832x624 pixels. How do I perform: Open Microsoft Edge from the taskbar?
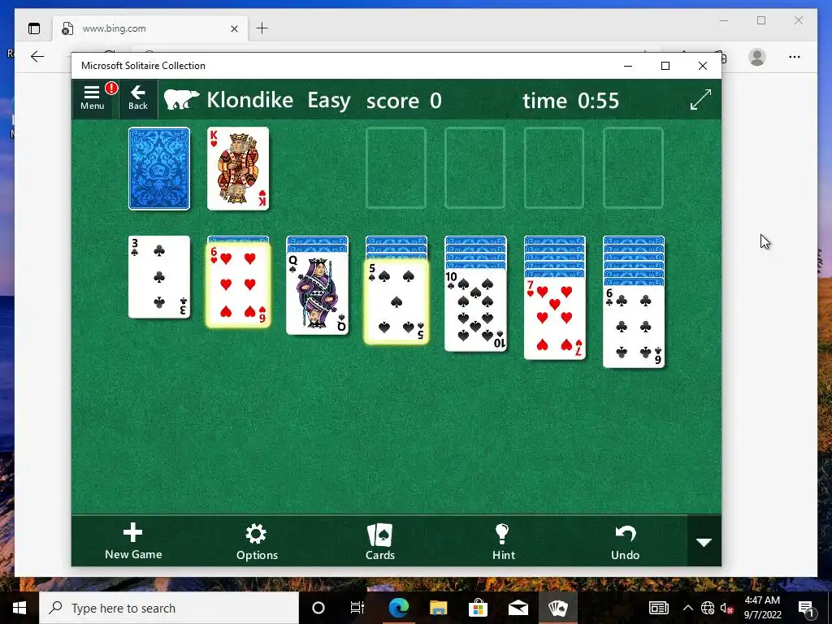pyautogui.click(x=398, y=608)
